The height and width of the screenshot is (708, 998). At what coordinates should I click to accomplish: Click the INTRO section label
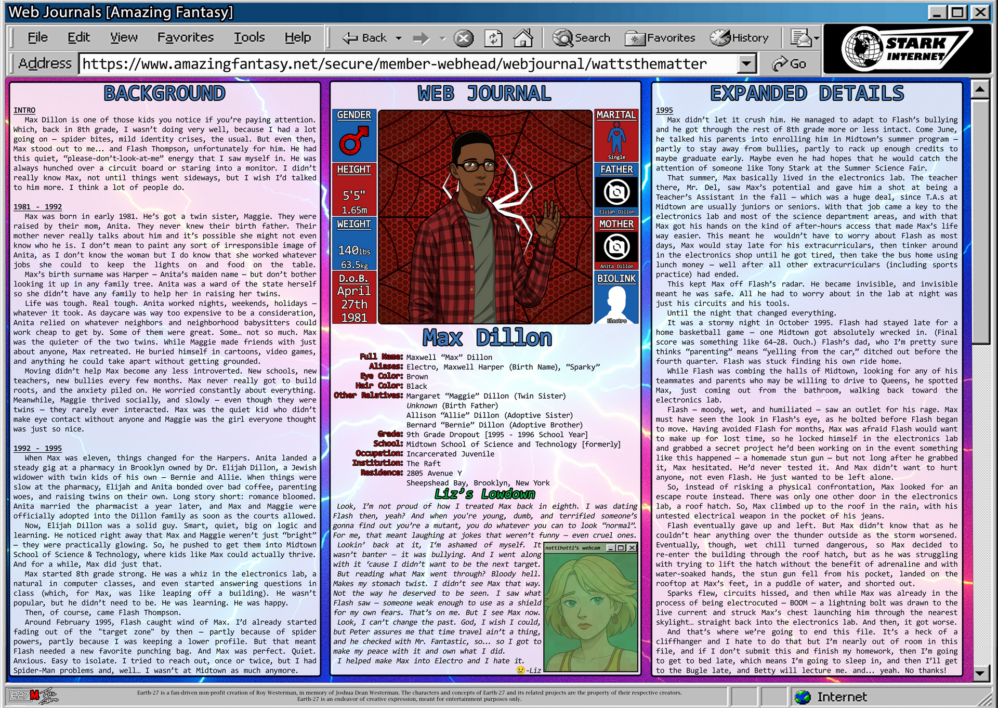tap(24, 110)
